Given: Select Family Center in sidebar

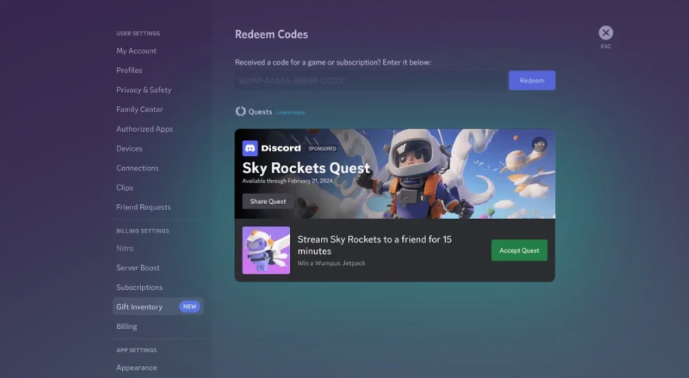Looking at the screenshot, I should [139, 110].
